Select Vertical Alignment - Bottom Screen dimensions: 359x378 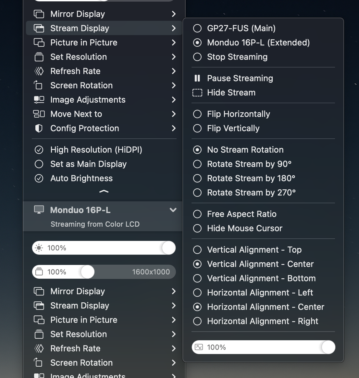point(261,278)
